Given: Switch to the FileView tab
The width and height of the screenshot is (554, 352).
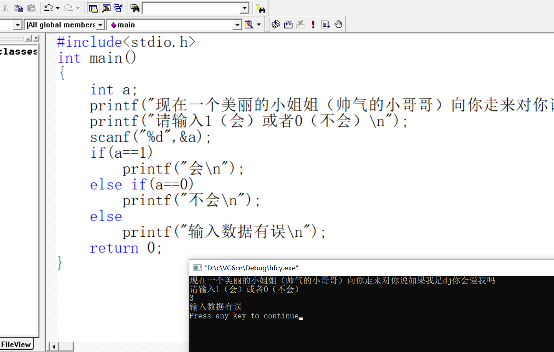Looking at the screenshot, I should (x=16, y=345).
